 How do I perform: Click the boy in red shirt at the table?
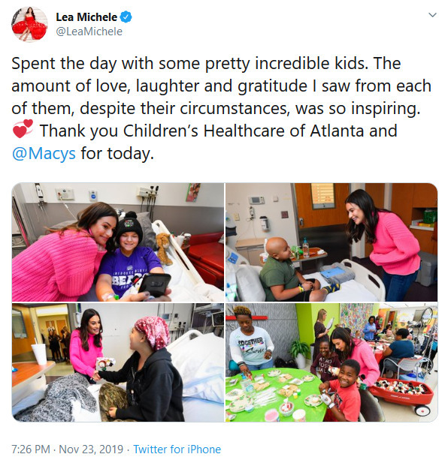tap(341, 390)
